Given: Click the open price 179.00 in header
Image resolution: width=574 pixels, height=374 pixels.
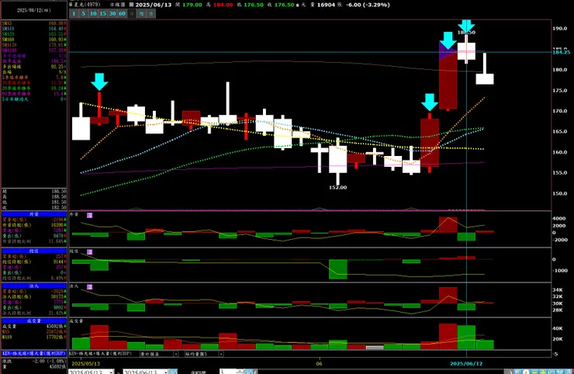Looking at the screenshot, I should tap(192, 5).
